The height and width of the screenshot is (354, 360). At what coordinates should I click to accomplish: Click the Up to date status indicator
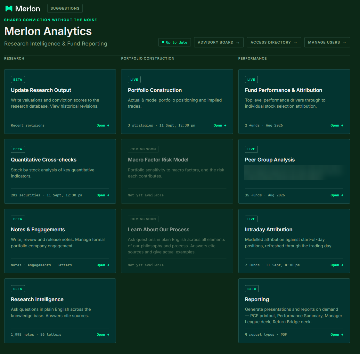pyautogui.click(x=175, y=42)
